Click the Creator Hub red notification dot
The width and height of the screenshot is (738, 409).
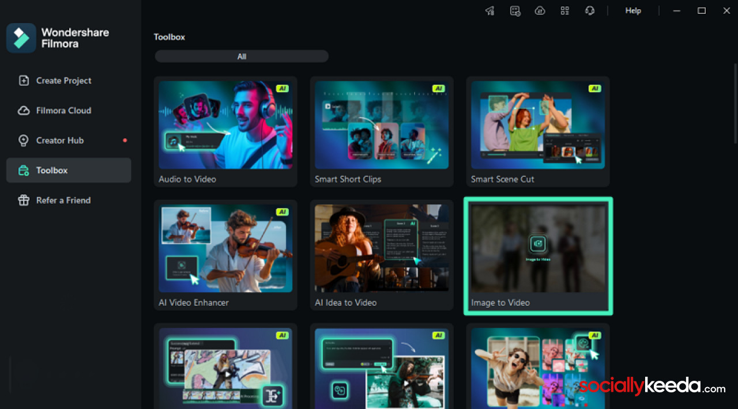(x=125, y=141)
